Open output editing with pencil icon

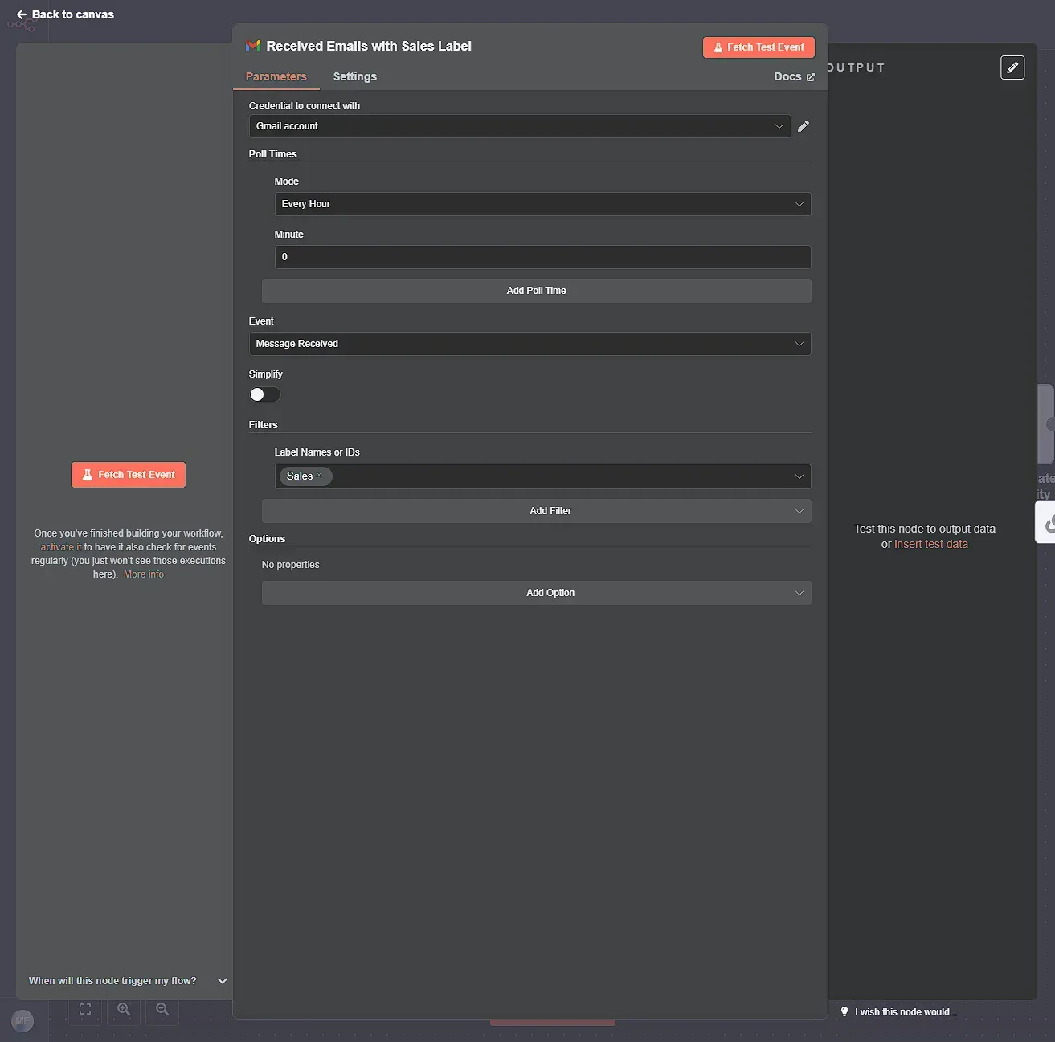(1012, 67)
